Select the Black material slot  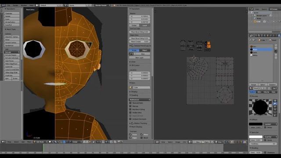tap(261, 50)
